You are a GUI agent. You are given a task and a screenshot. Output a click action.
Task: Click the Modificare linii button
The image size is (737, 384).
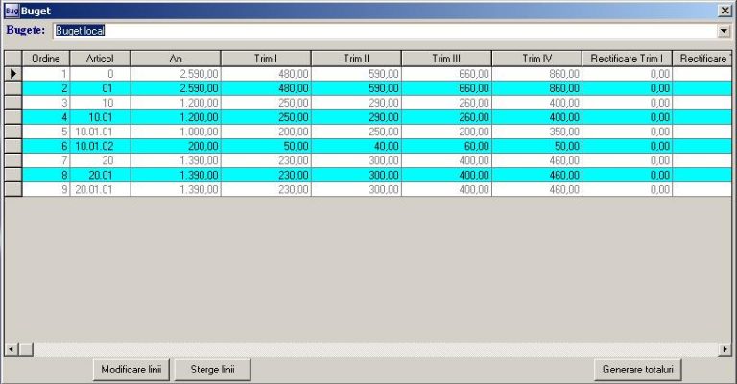tap(133, 369)
